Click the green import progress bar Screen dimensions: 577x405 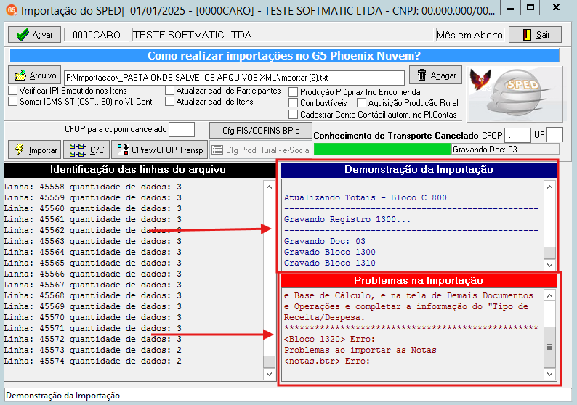[382, 150]
